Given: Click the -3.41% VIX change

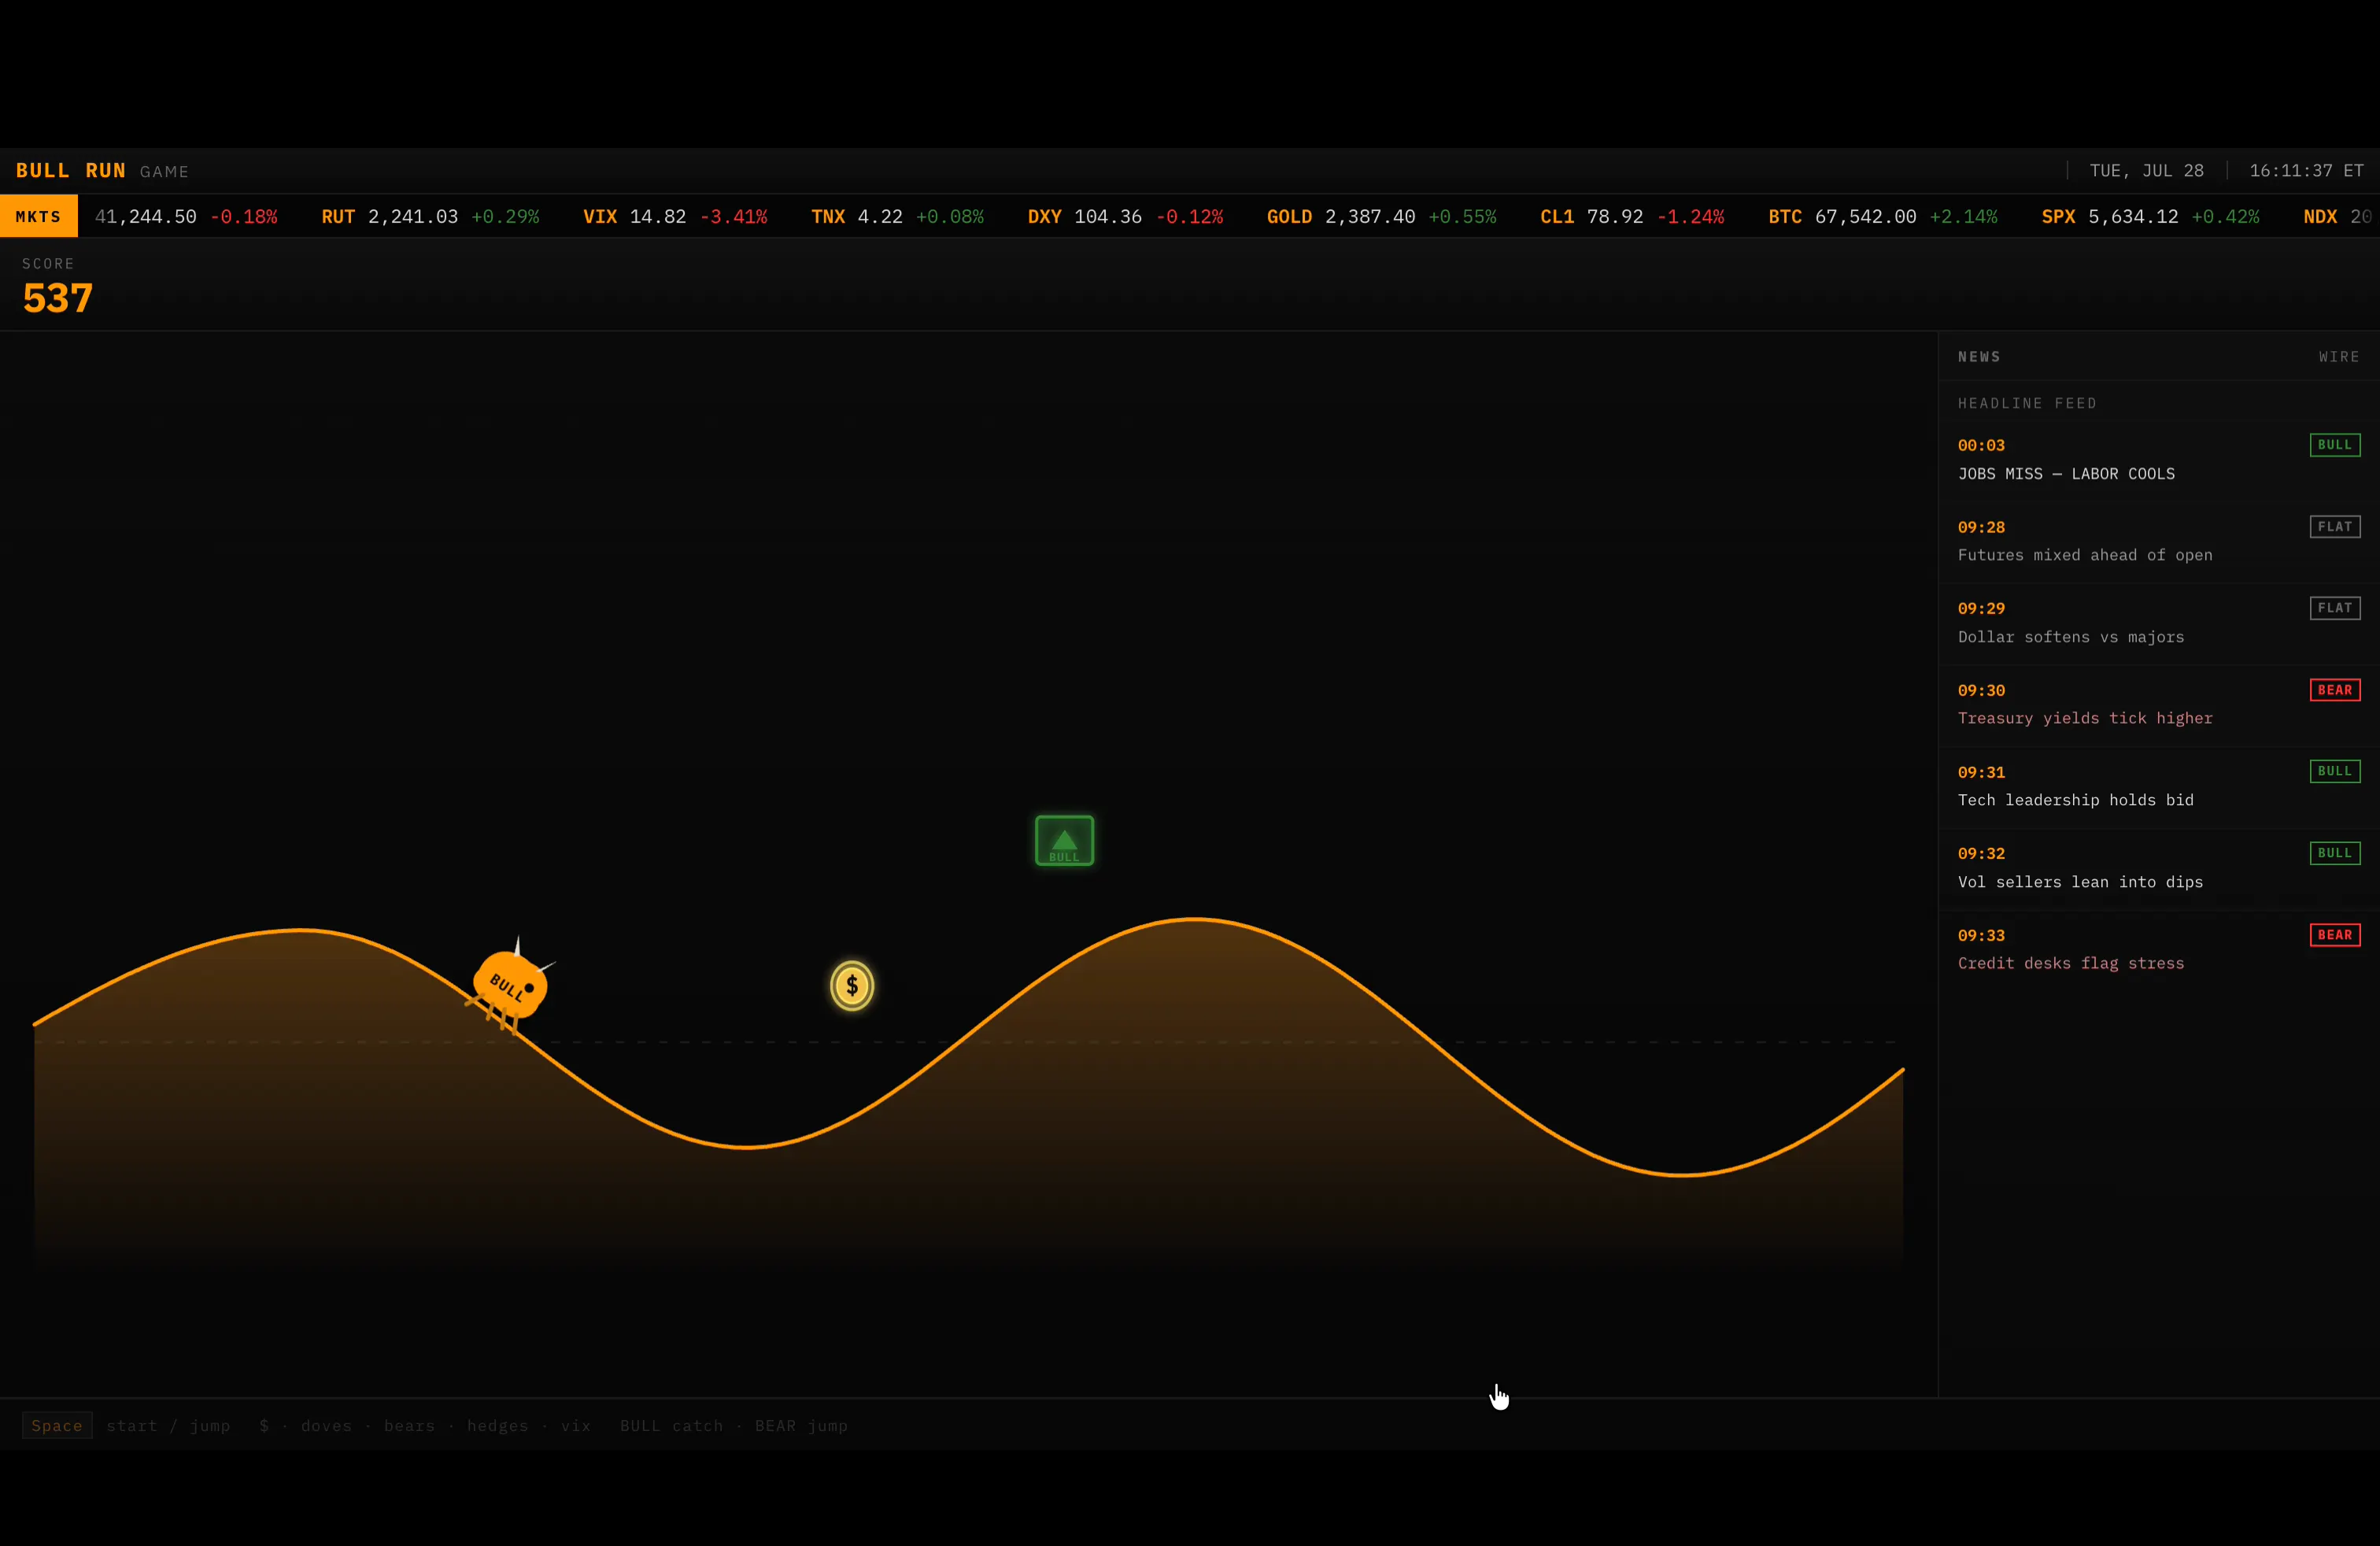Looking at the screenshot, I should coord(734,217).
